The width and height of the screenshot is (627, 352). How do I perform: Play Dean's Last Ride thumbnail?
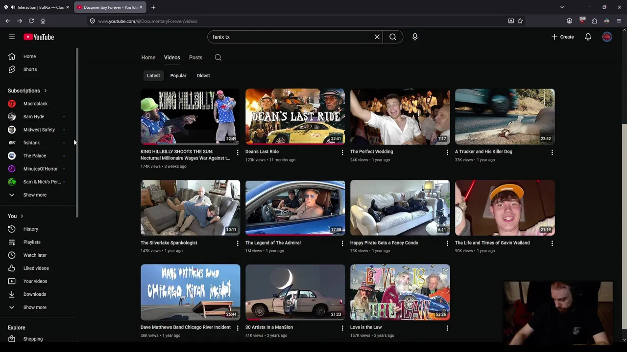tap(295, 116)
